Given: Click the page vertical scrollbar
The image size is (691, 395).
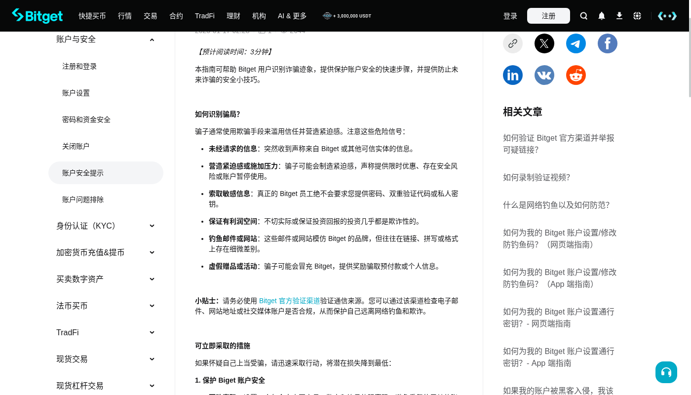Looking at the screenshot, I should click(690, 58).
